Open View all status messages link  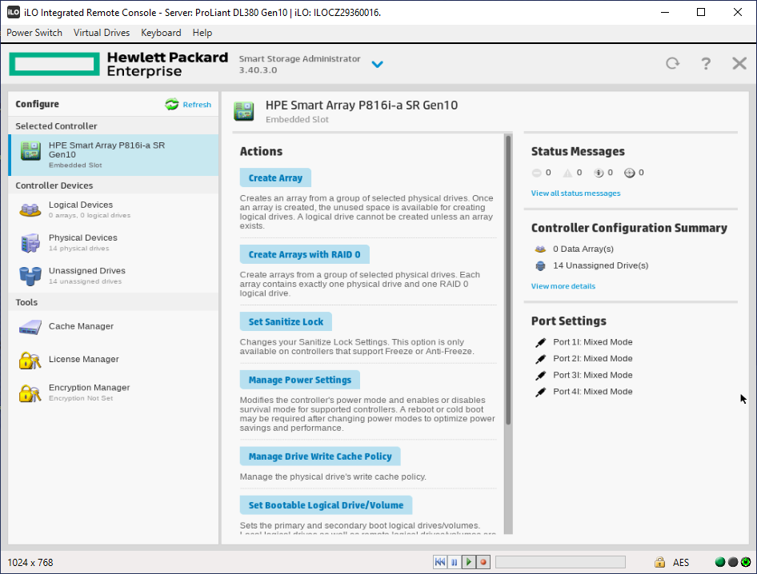pyautogui.click(x=575, y=193)
